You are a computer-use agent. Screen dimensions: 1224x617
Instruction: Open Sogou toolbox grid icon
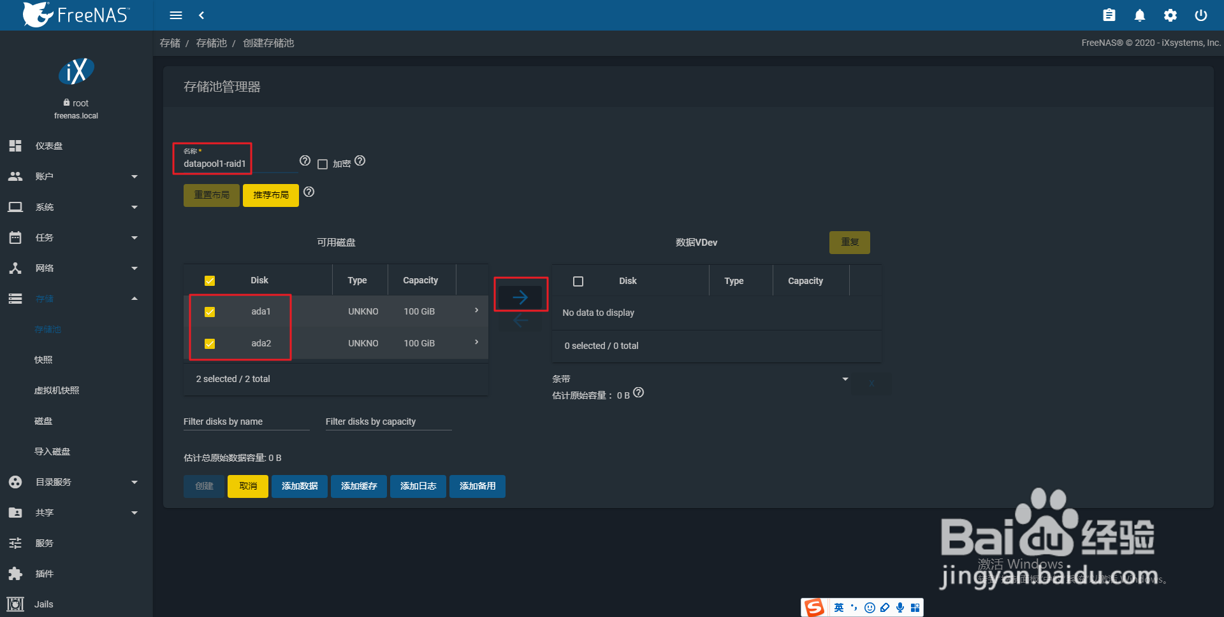tap(915, 607)
